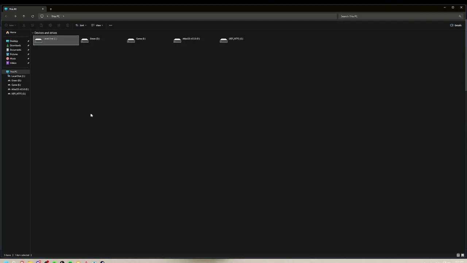
Task: Select the UEFI_NTFS (G:) drive
Action: point(241,40)
